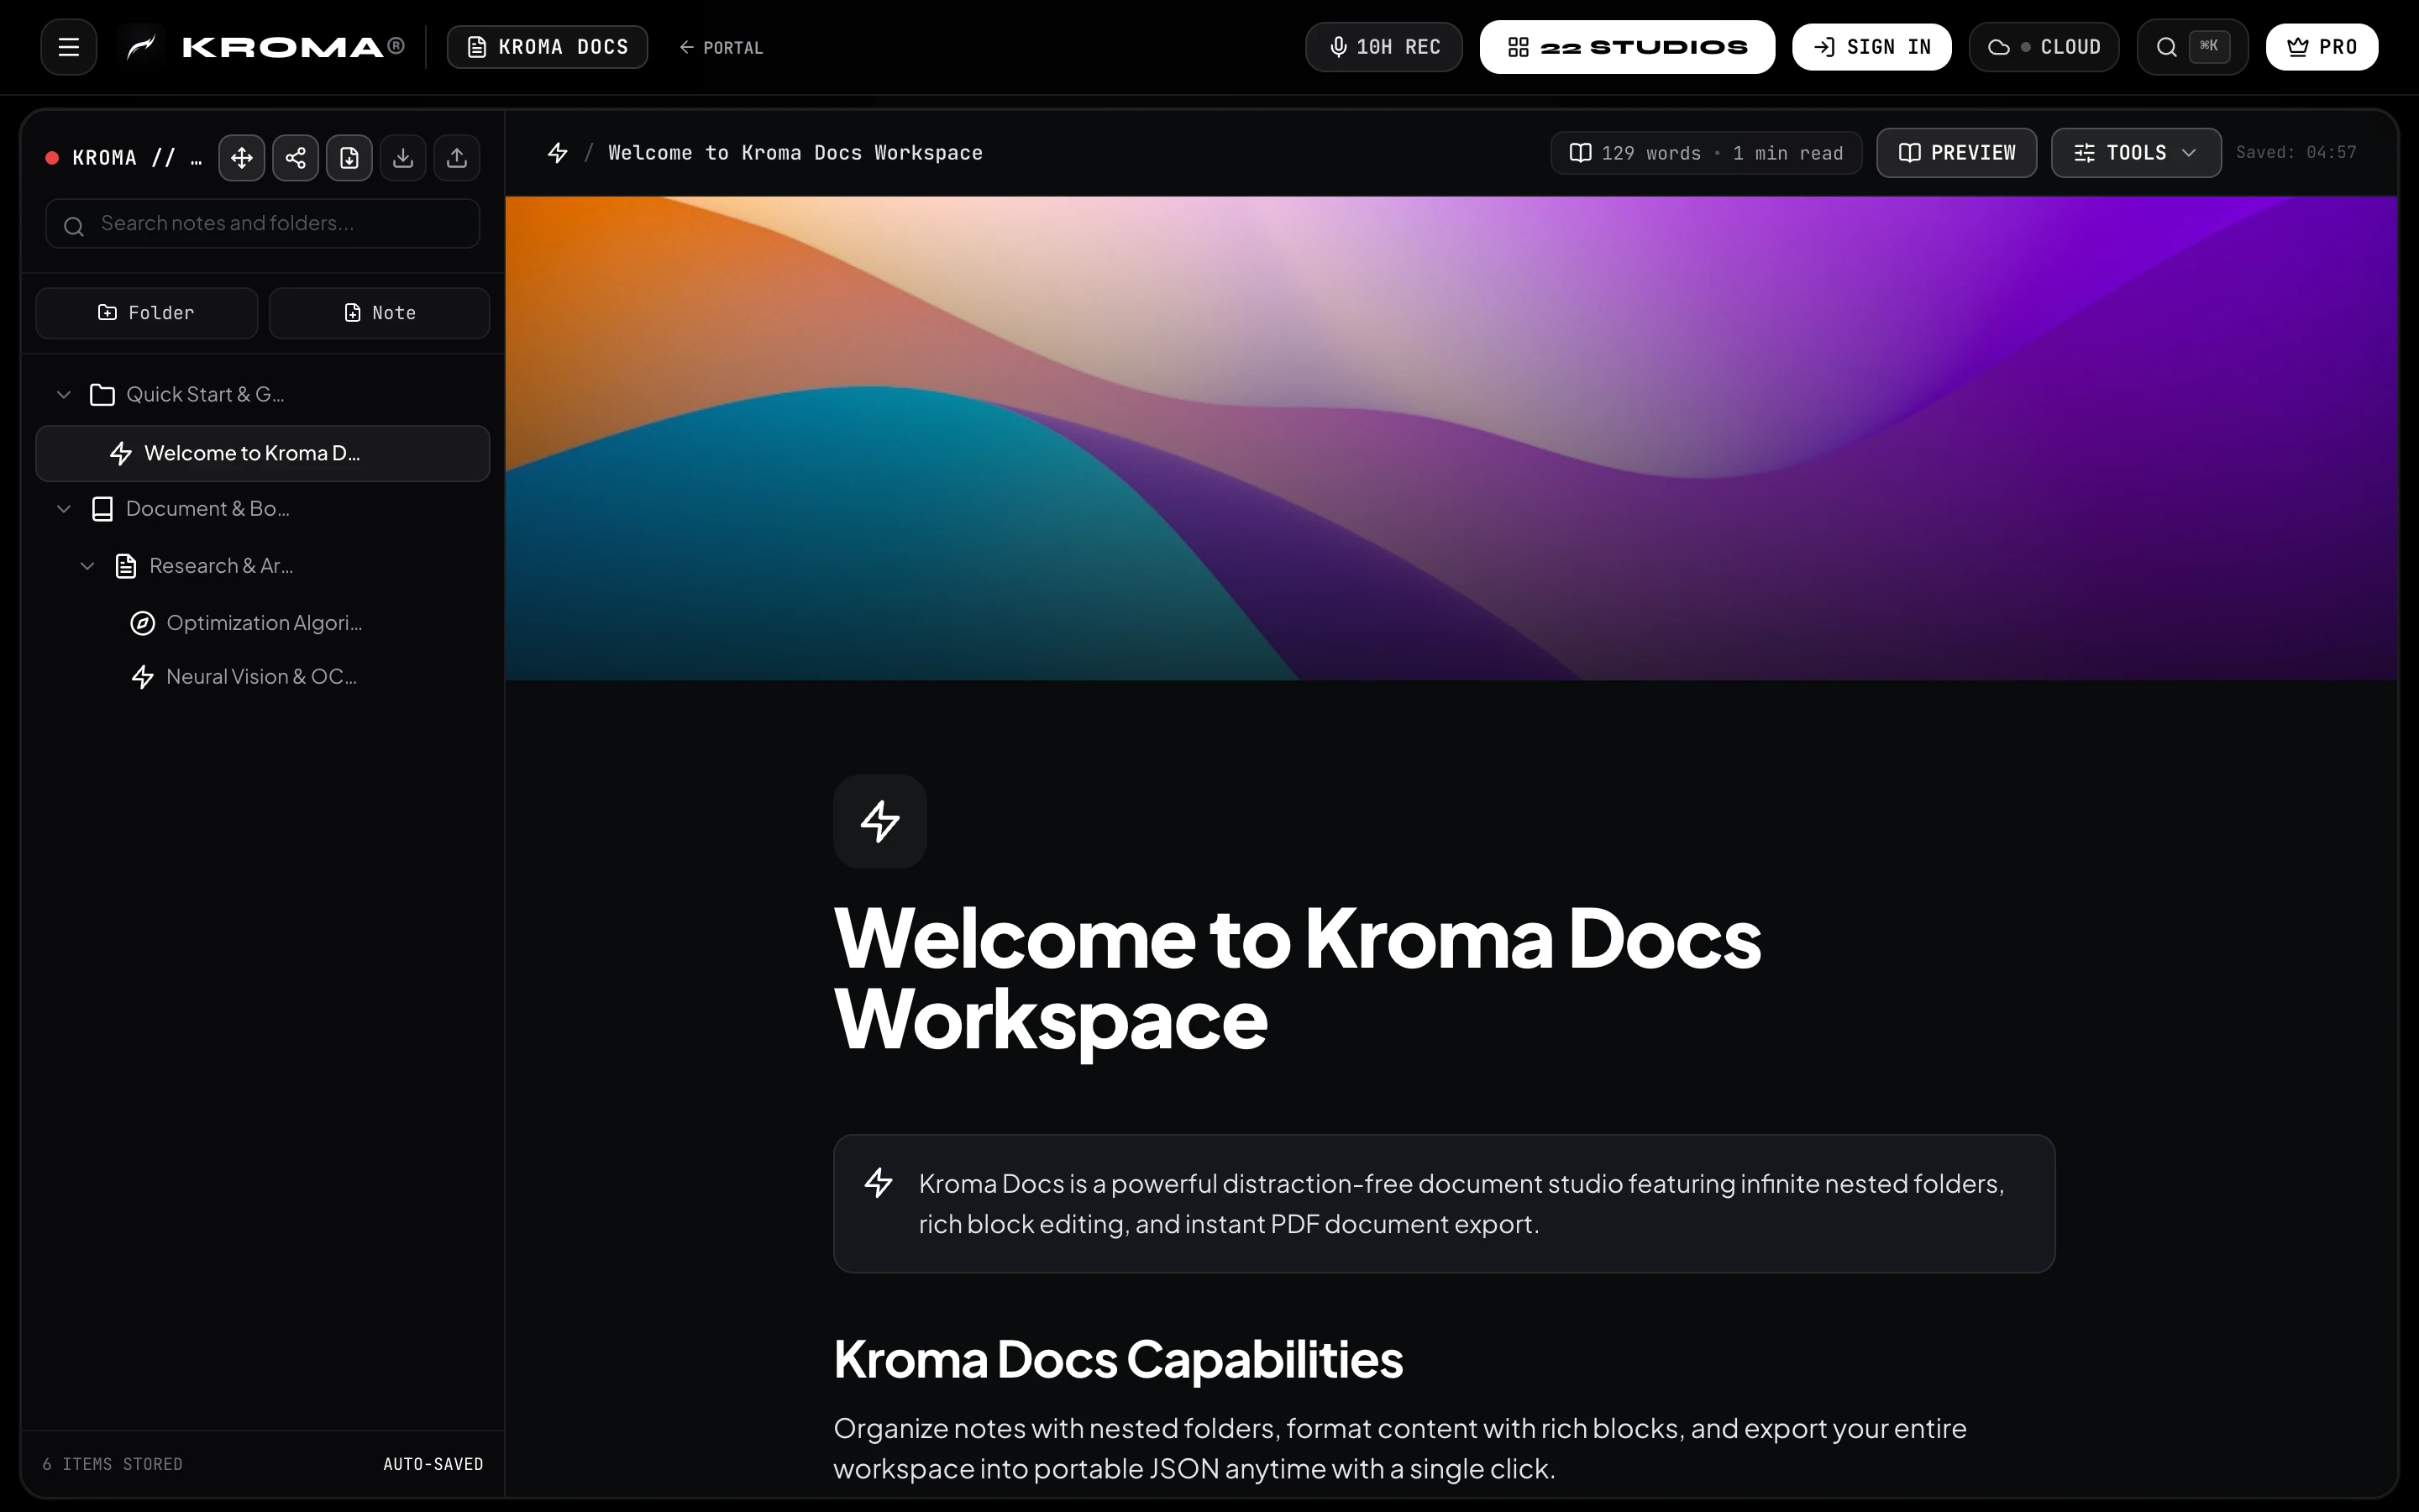
Task: Change the page lightning icon tile
Action: coord(879,821)
